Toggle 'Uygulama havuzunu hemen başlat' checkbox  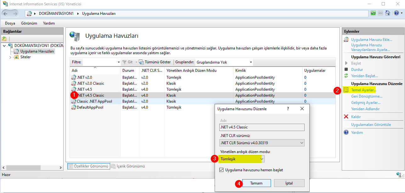click(x=222, y=170)
